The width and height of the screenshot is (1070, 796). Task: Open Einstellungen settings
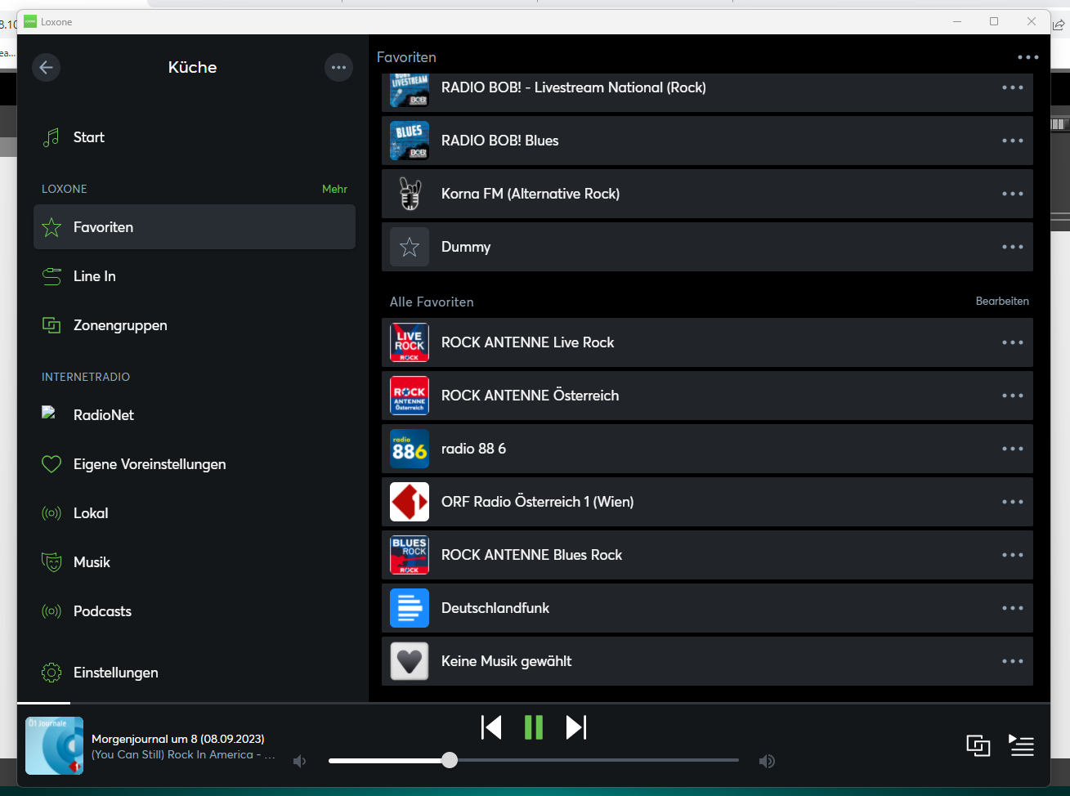195,673
